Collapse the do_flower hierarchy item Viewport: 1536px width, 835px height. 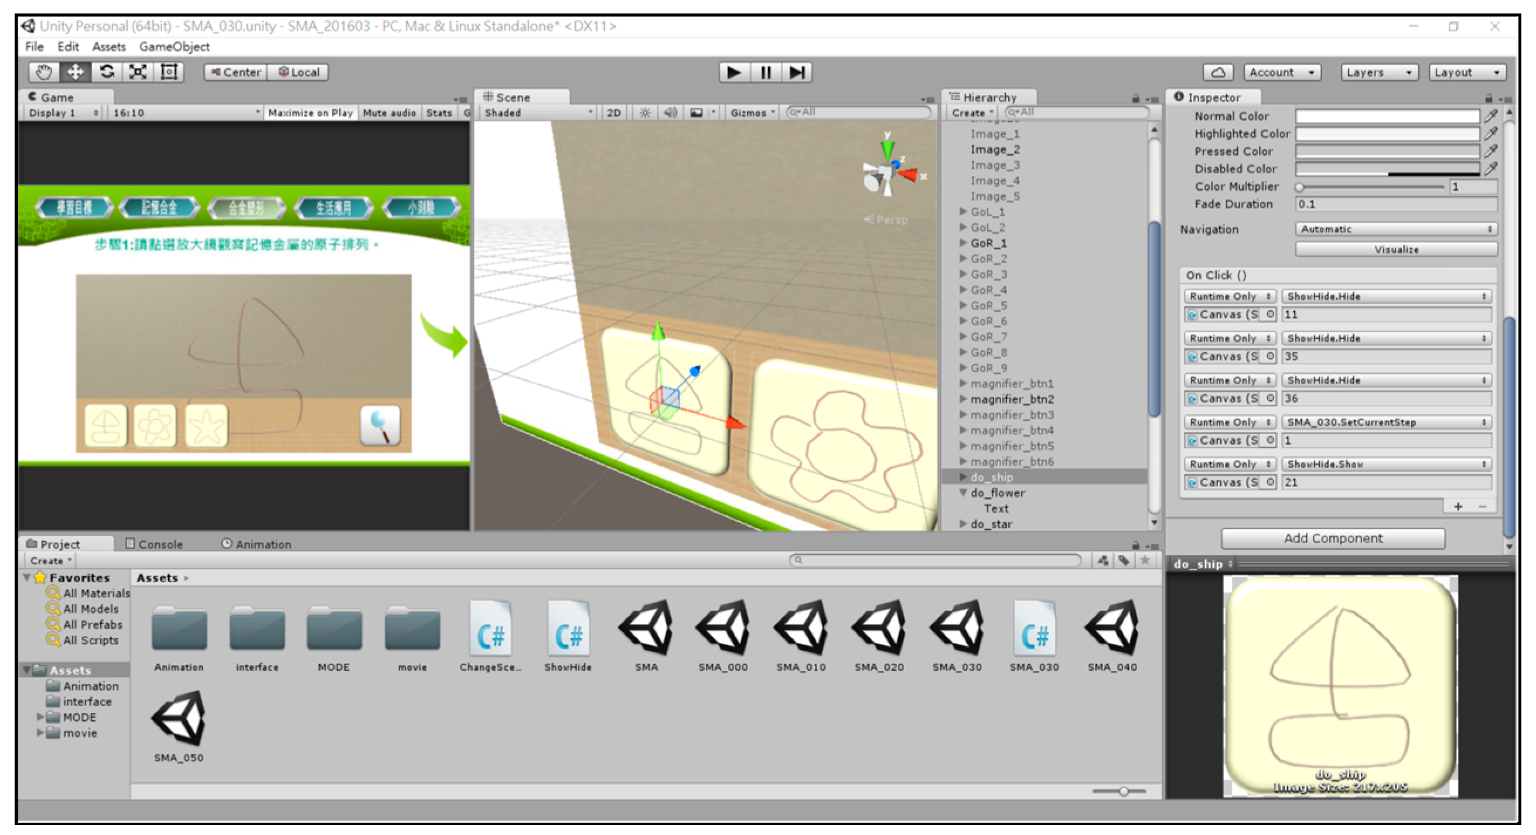[963, 493]
